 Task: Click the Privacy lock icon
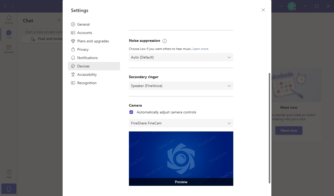pos(73,49)
